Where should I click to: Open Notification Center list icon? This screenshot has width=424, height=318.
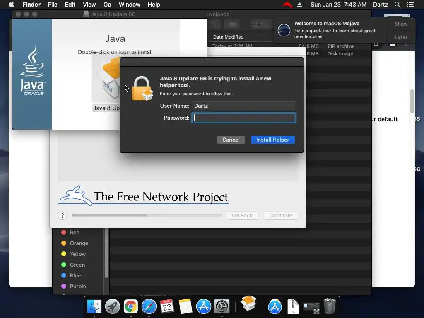coord(411,5)
